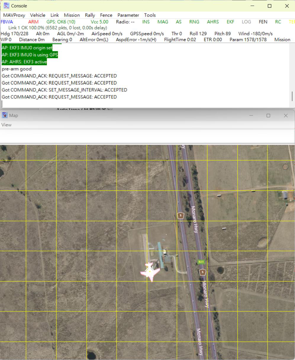Click the Console window's title bar icon
295x360 pixels.
(6, 6)
